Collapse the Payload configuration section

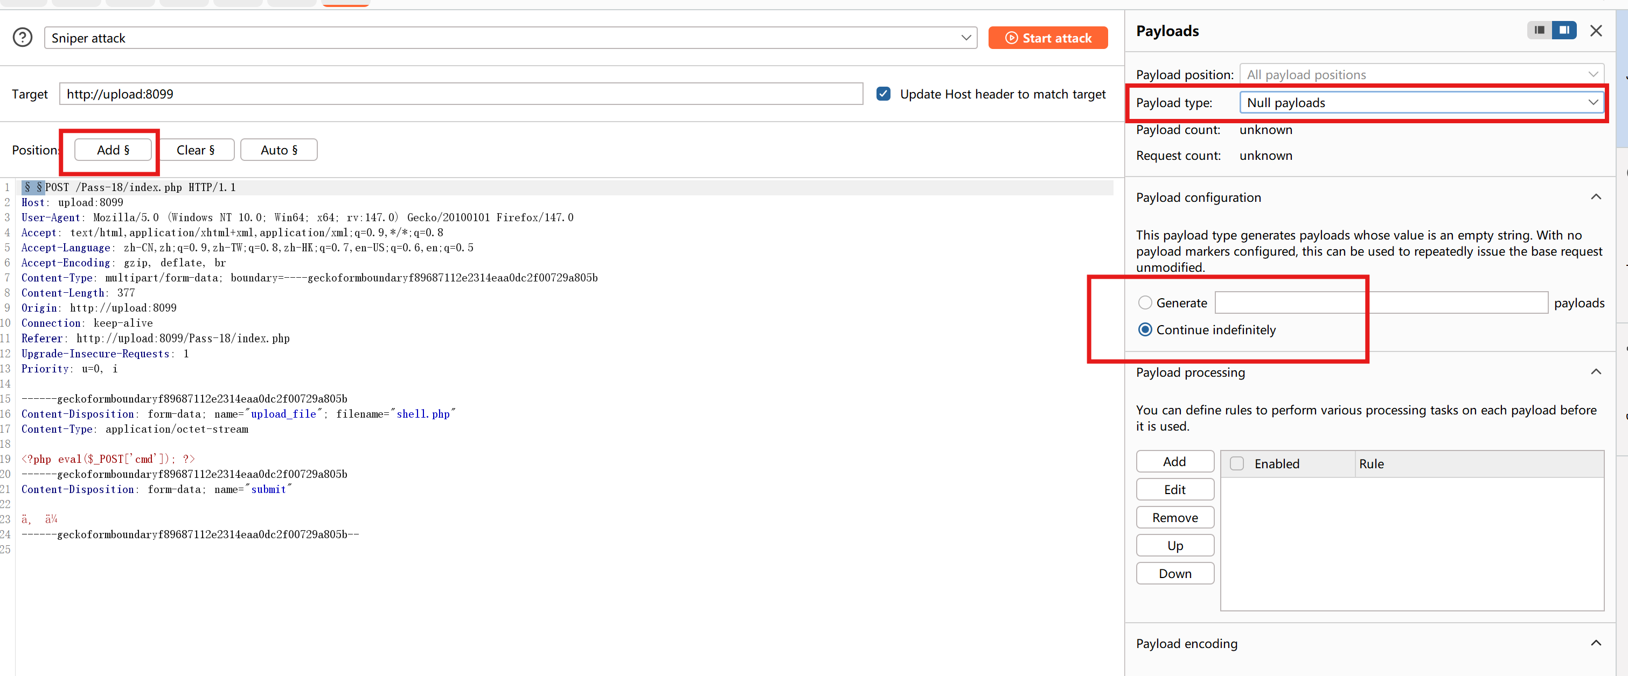[x=1596, y=197]
